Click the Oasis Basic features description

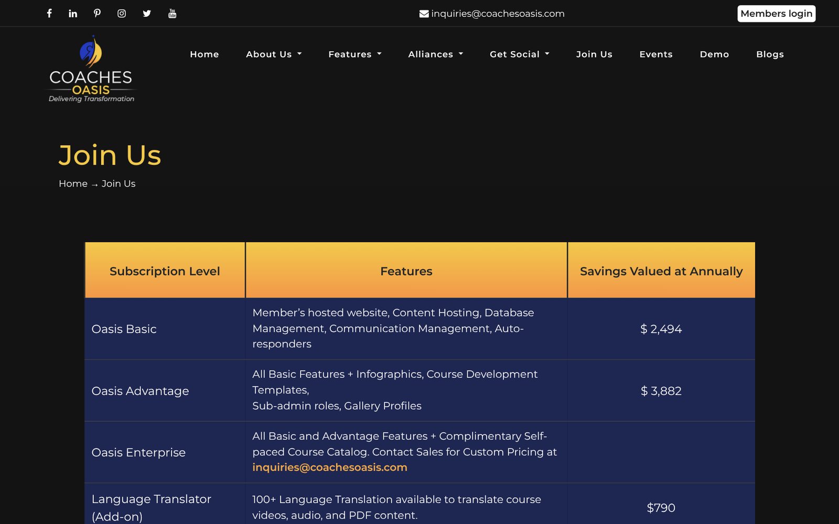[x=393, y=329]
